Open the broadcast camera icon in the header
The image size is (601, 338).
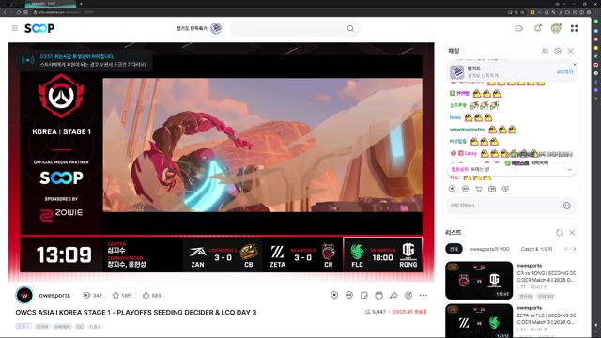coord(519,28)
